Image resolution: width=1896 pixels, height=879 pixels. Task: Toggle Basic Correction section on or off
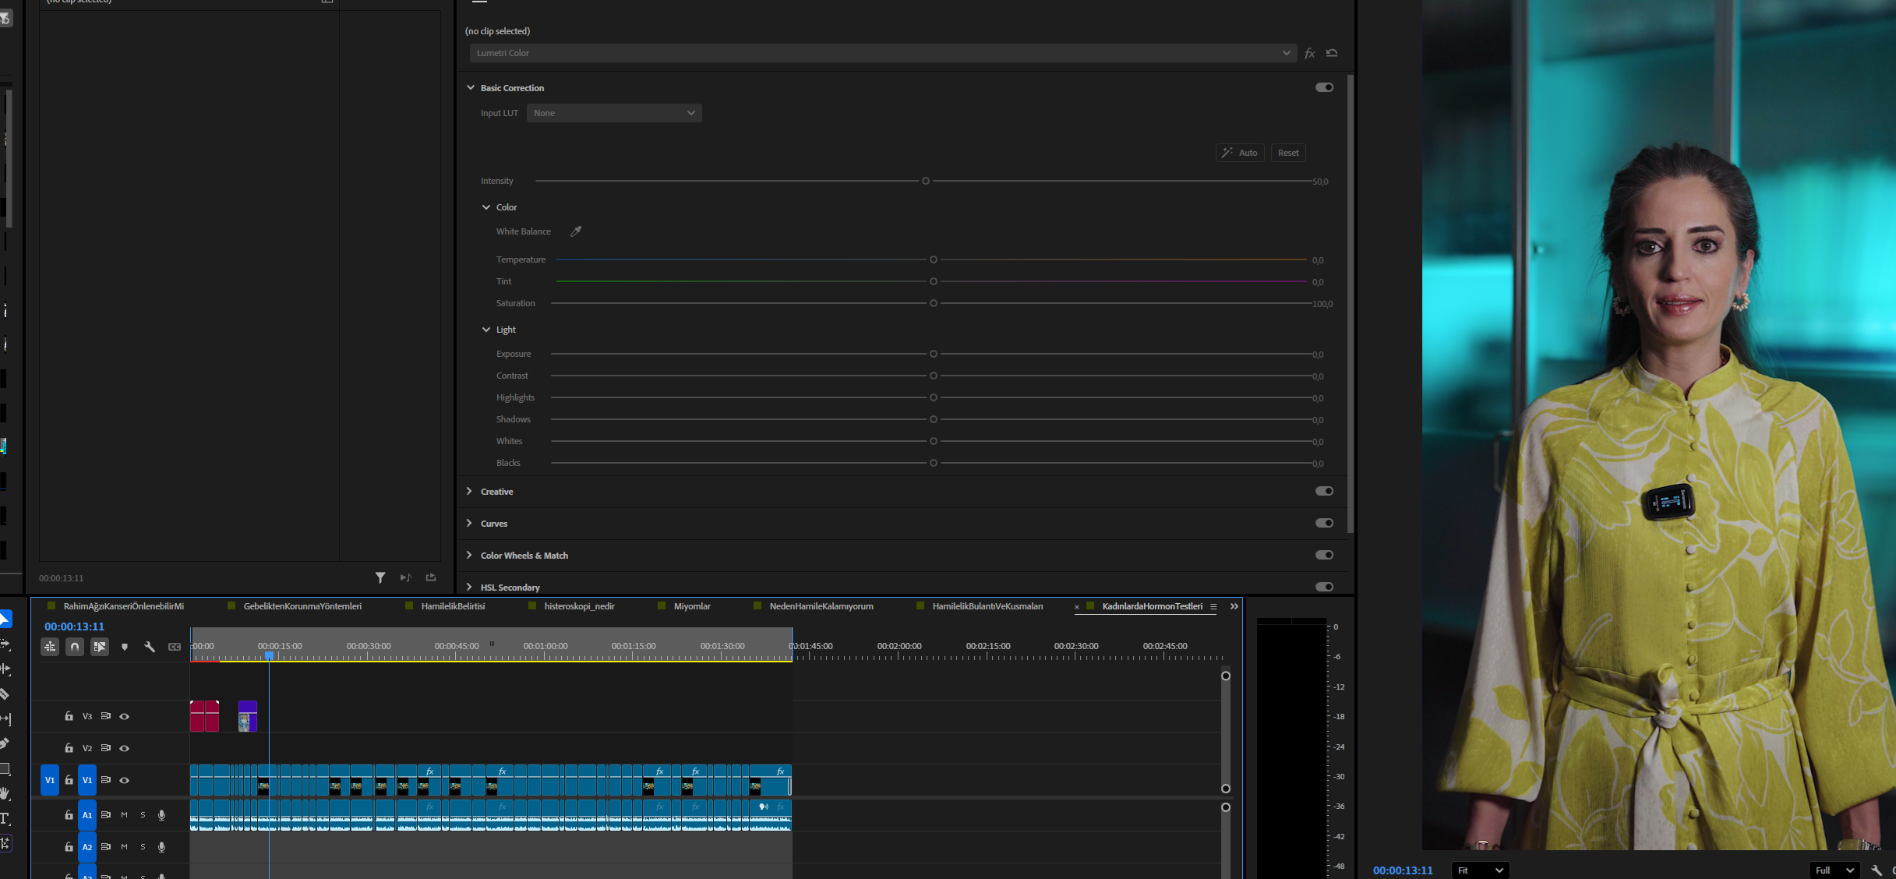click(x=1325, y=87)
